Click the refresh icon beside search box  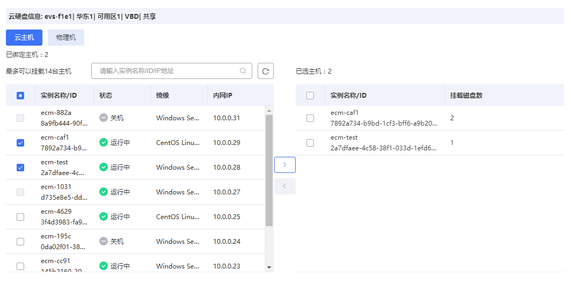(x=266, y=71)
